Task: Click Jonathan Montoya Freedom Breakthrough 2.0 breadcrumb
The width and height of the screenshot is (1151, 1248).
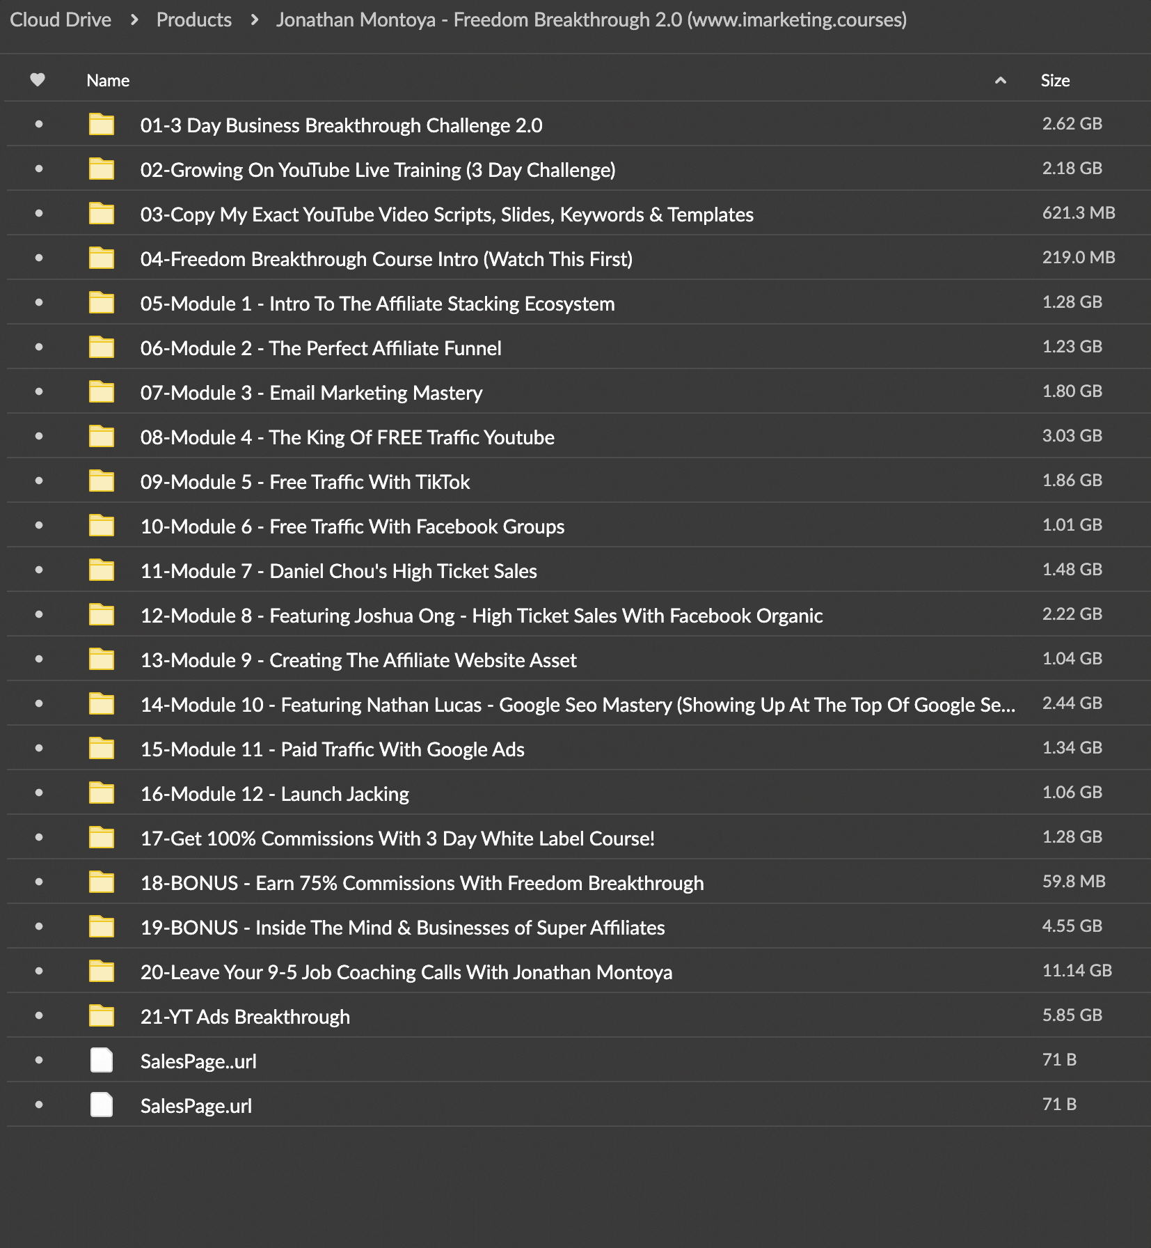Action: pyautogui.click(x=591, y=19)
